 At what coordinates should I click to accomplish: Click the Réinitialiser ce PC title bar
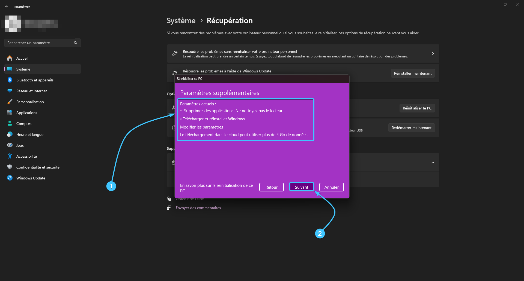click(x=262, y=79)
